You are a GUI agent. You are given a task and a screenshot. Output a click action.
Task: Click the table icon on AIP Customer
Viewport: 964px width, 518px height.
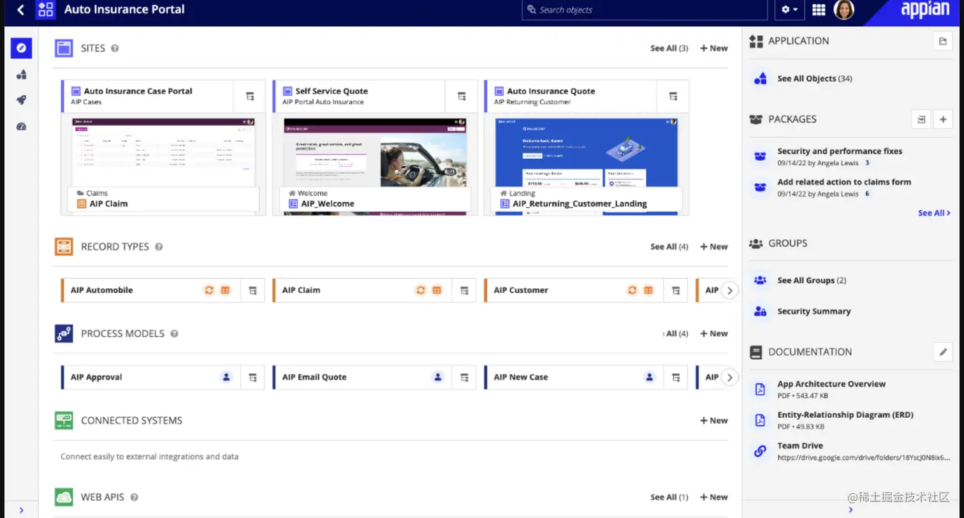[x=648, y=290]
